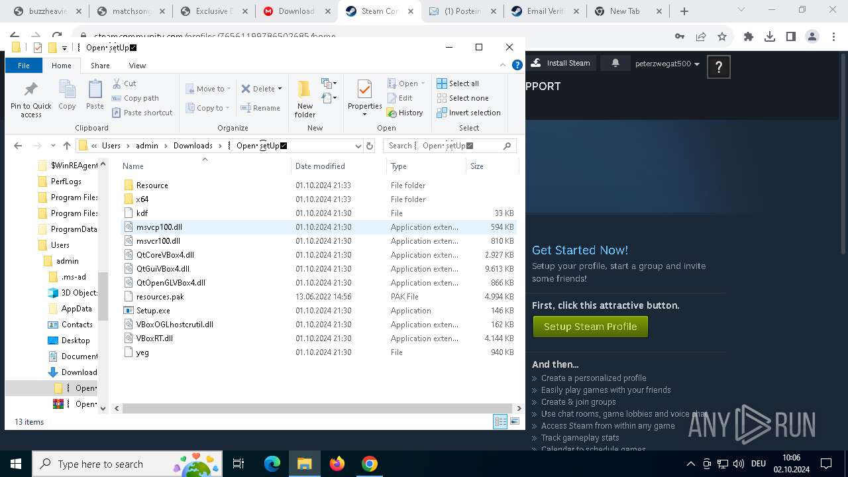This screenshot has width=848, height=477.
Task: Bookmark this page with star icon
Action: (x=722, y=37)
